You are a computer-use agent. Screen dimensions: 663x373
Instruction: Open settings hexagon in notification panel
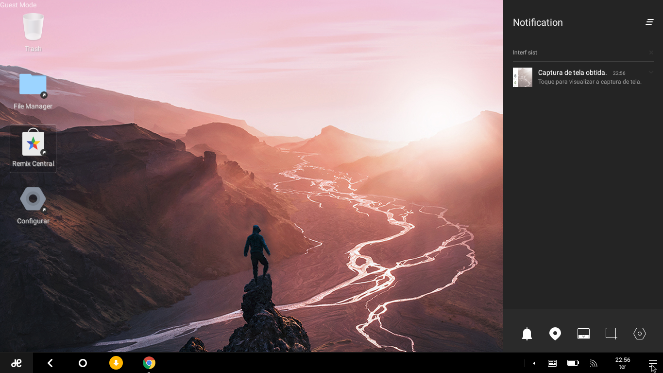click(x=640, y=334)
